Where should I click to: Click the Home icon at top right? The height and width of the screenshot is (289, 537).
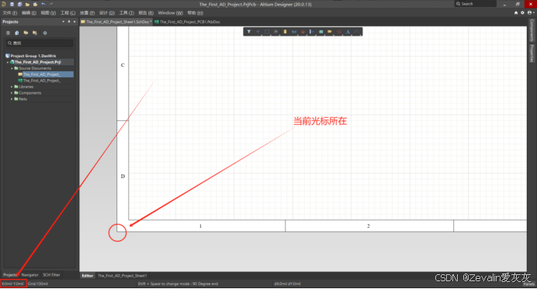pos(516,12)
